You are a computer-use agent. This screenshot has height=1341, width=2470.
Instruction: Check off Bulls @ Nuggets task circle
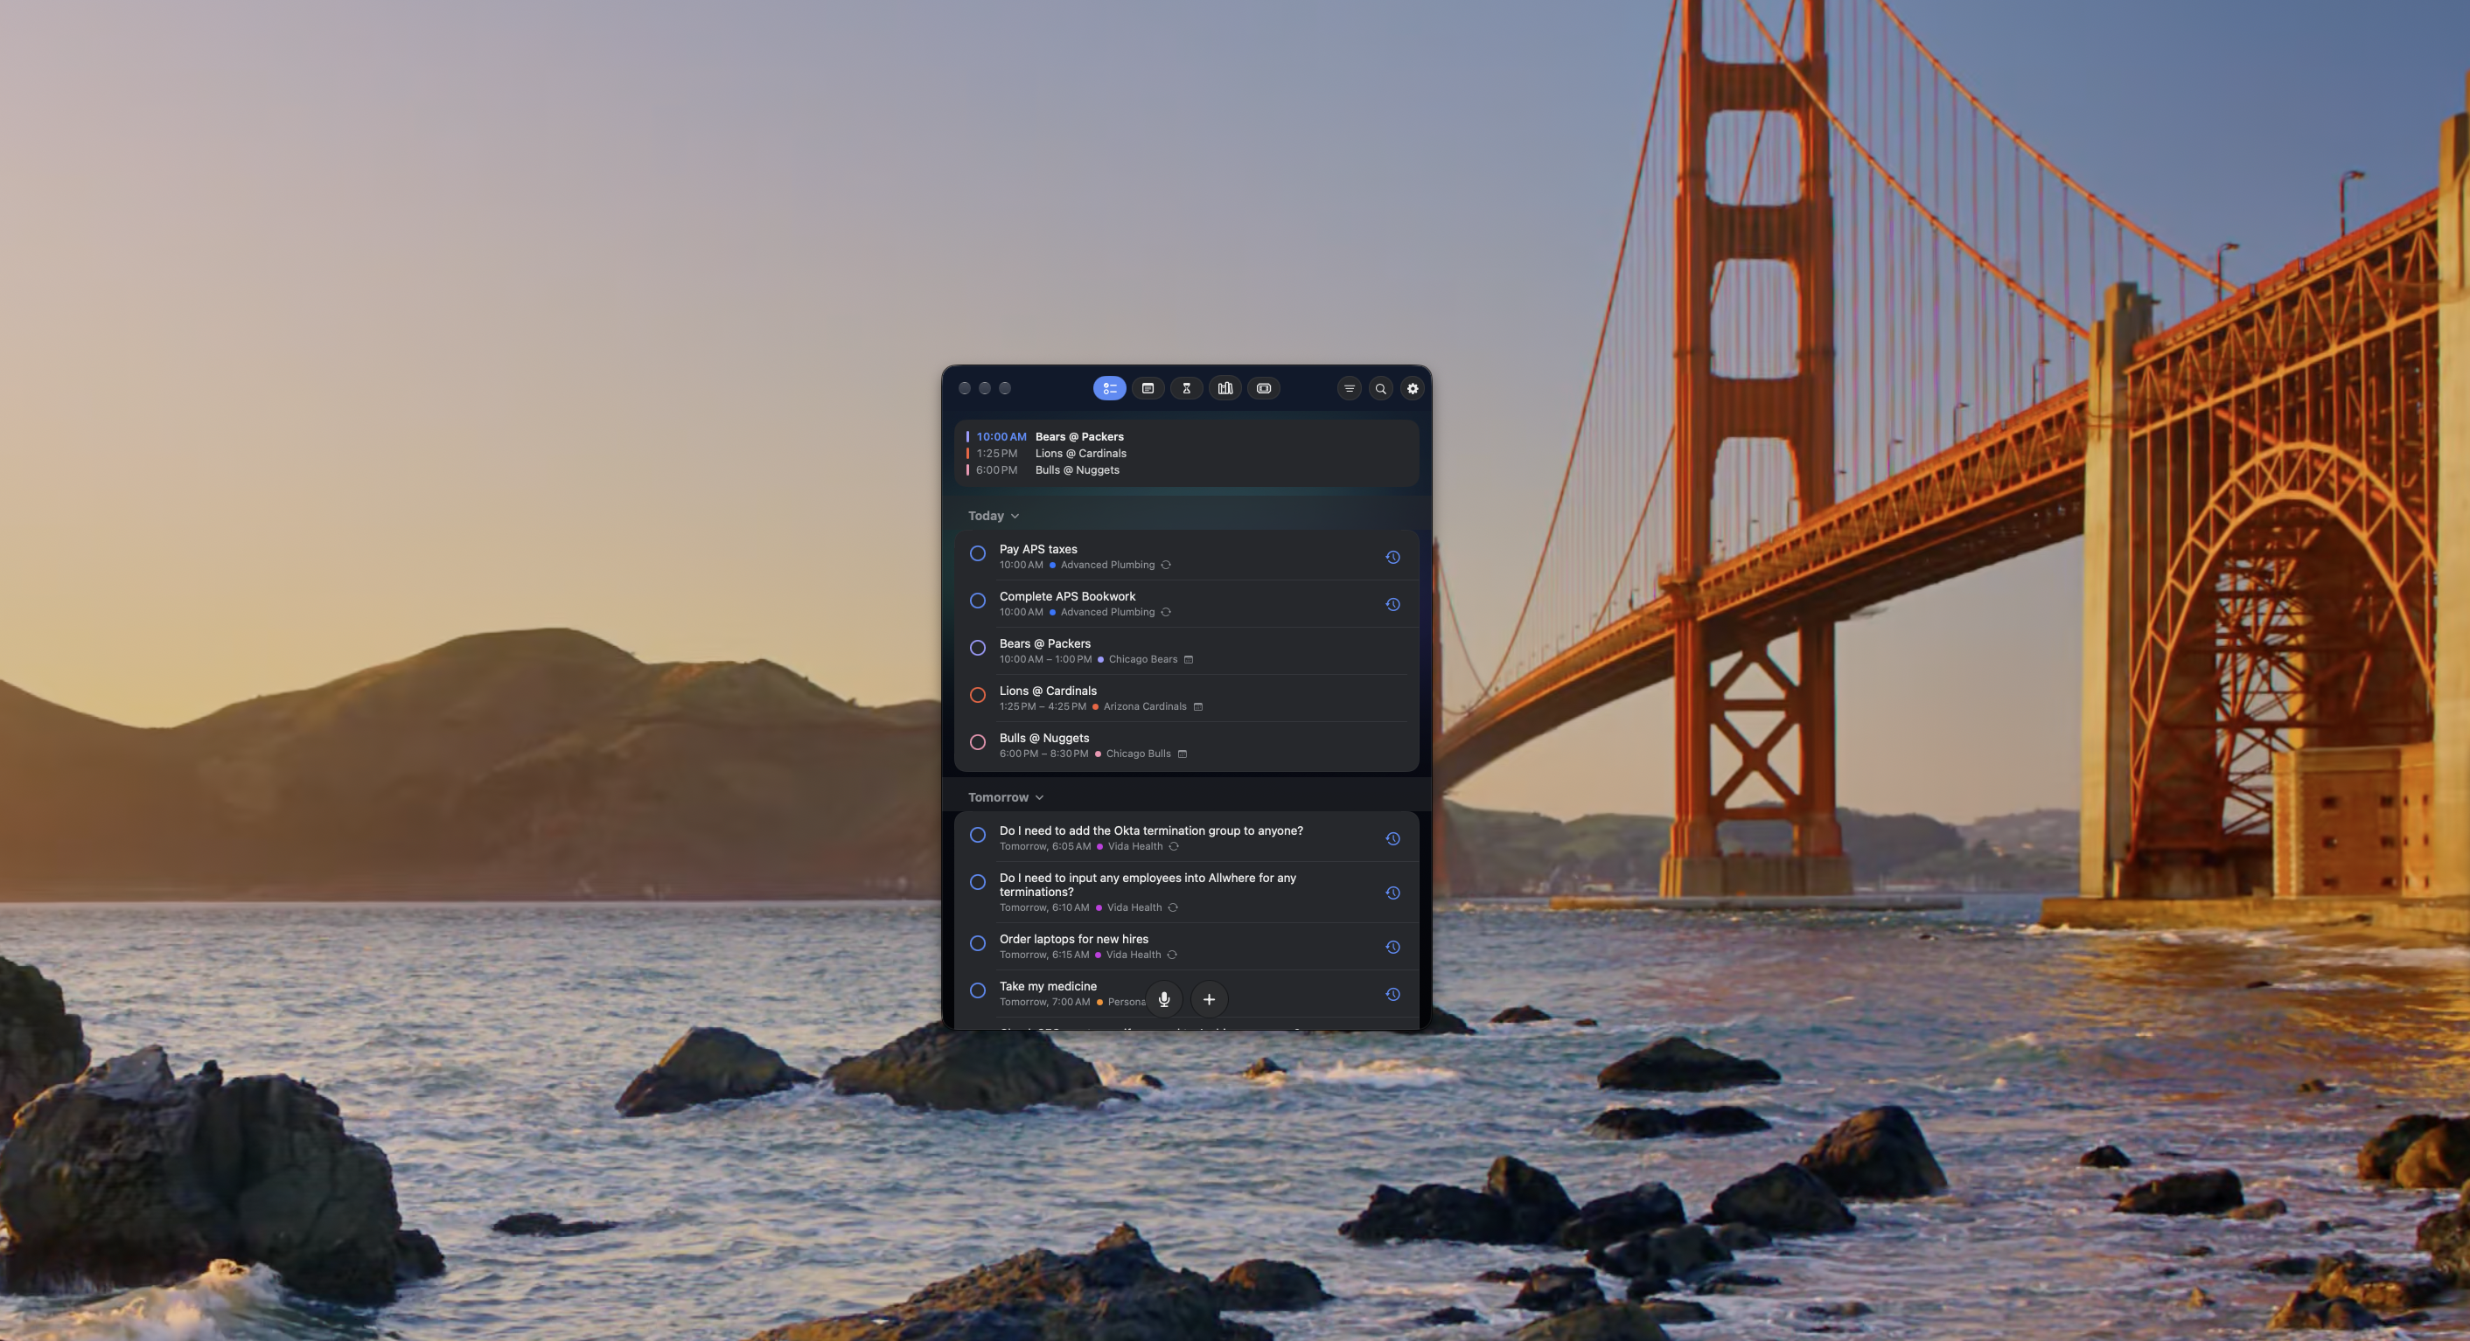click(x=977, y=742)
